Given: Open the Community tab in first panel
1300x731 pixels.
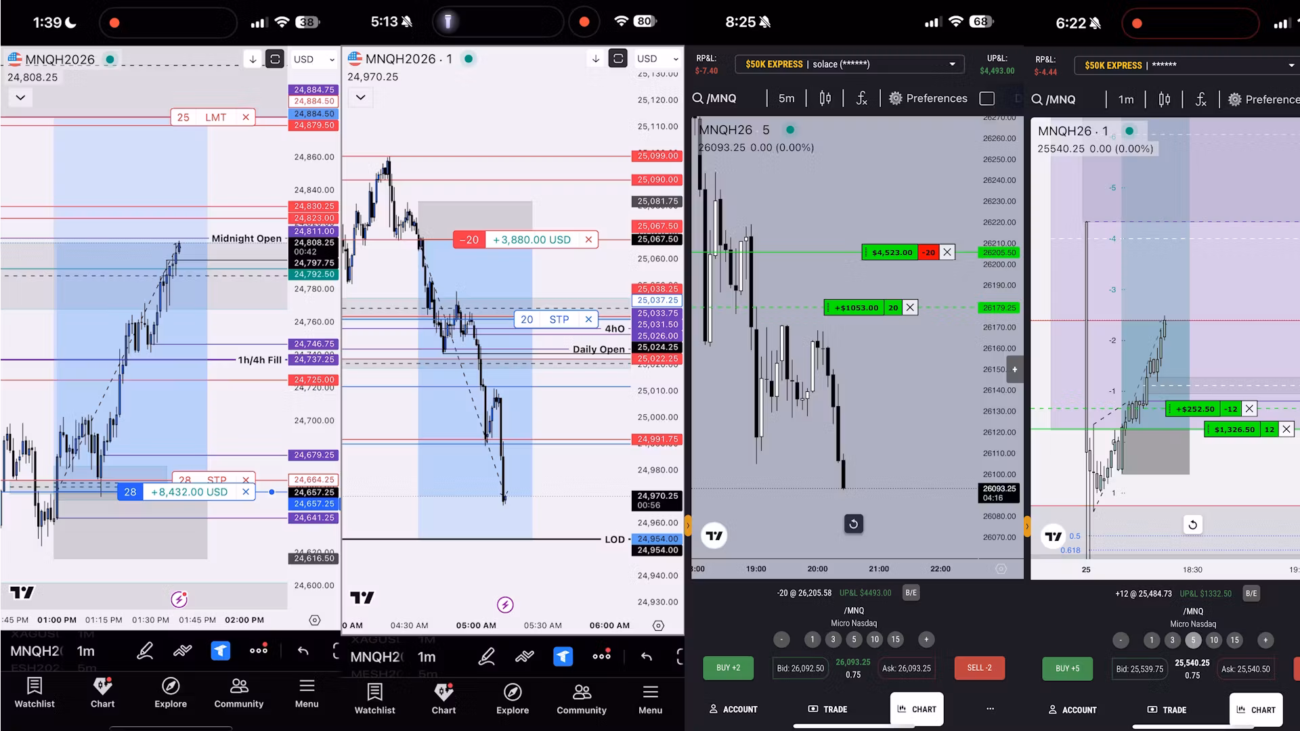Looking at the screenshot, I should point(238,693).
